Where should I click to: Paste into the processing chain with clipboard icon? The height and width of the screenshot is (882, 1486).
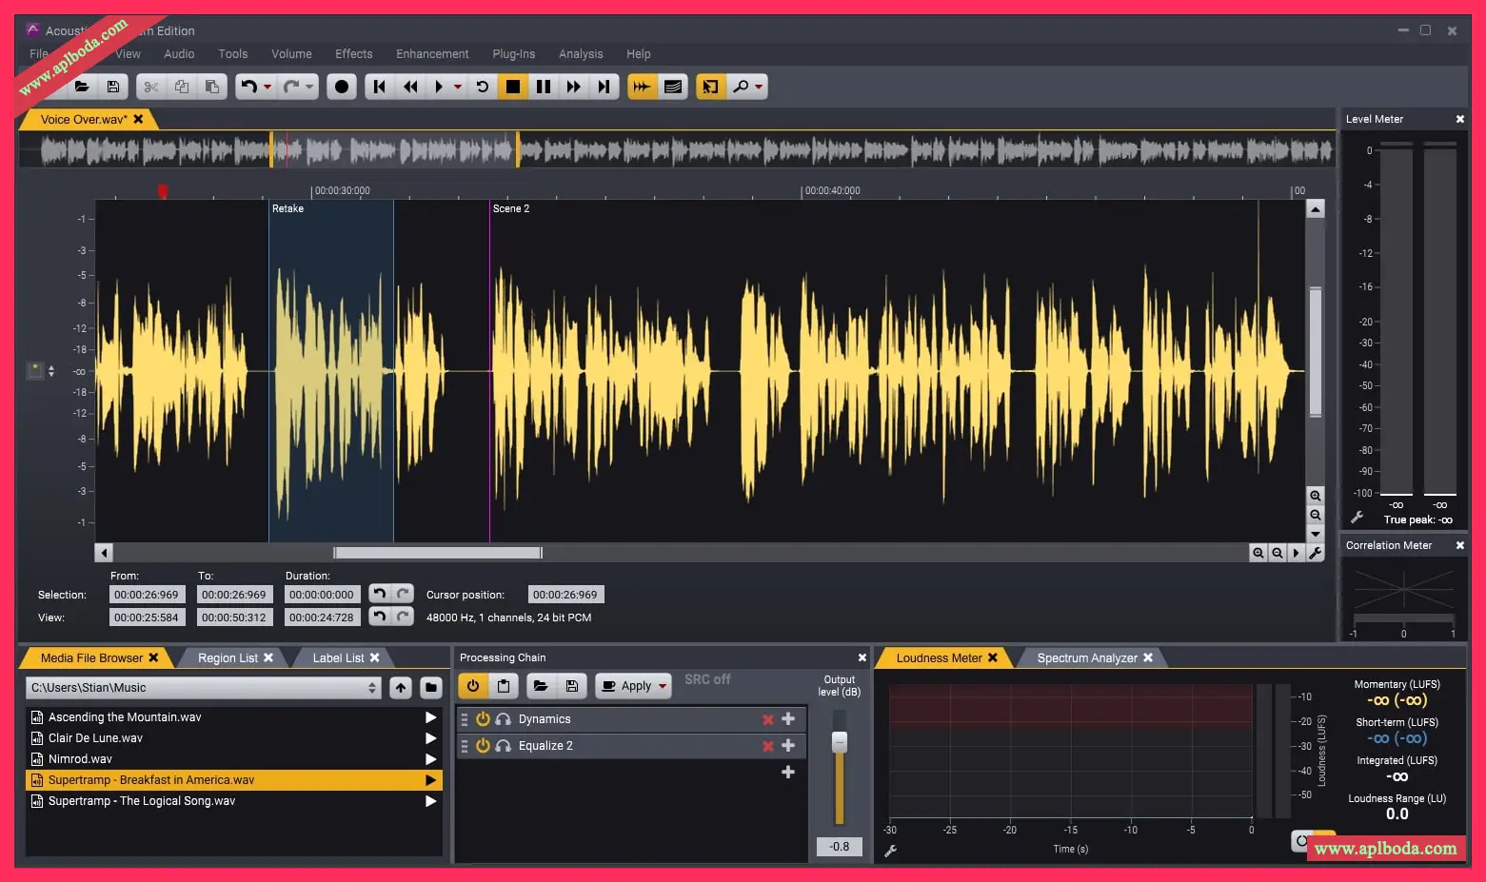pos(504,685)
